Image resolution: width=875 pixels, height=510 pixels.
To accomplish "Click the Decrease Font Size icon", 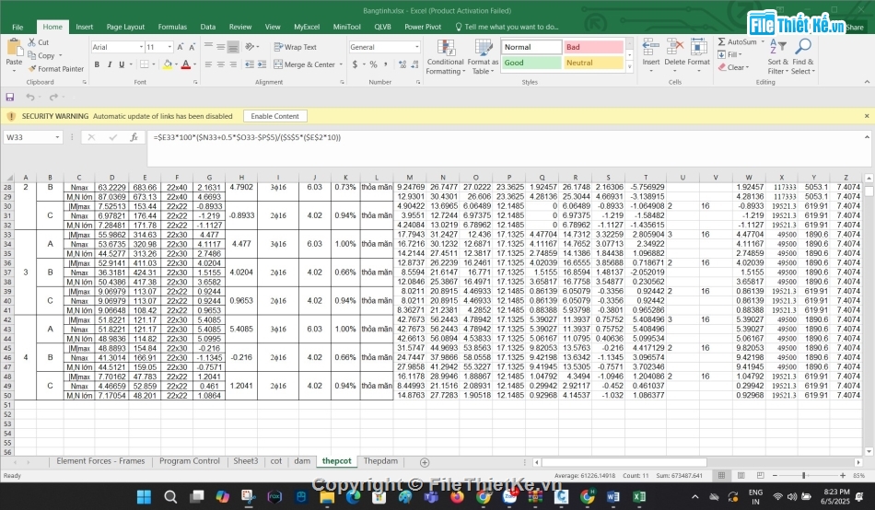I will [x=192, y=48].
